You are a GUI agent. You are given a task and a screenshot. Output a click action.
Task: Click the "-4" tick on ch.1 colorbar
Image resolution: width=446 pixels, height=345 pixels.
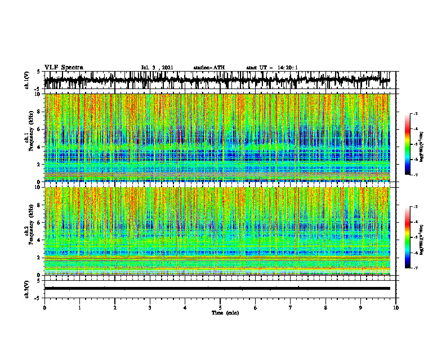click(x=415, y=129)
